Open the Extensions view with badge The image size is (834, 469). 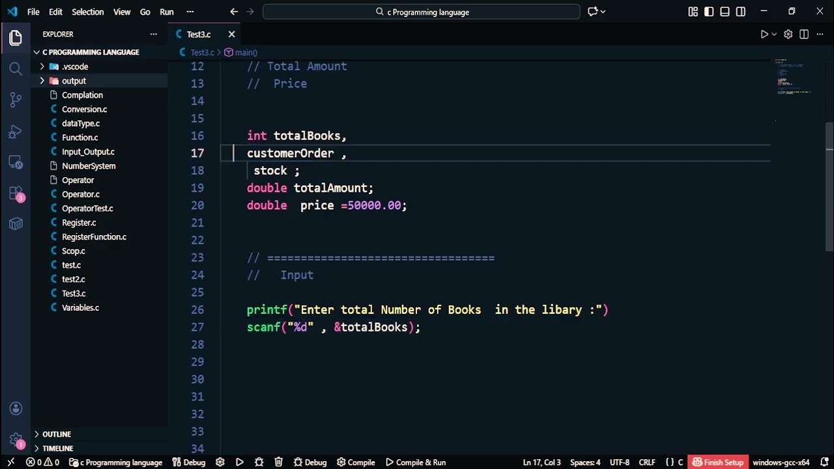(16, 193)
